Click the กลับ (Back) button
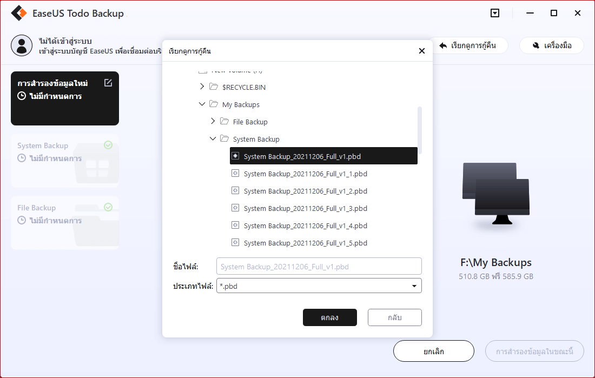Viewport: 595px width, 378px height. coord(395,317)
